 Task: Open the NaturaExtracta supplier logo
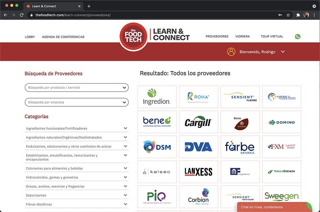coord(281,172)
